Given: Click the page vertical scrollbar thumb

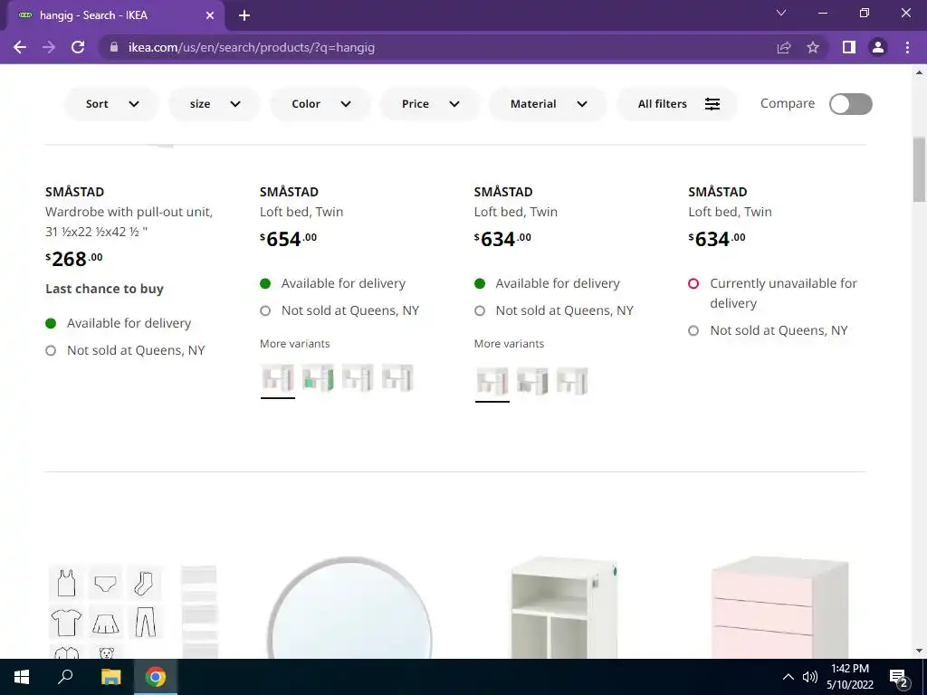Looking at the screenshot, I should (919, 170).
